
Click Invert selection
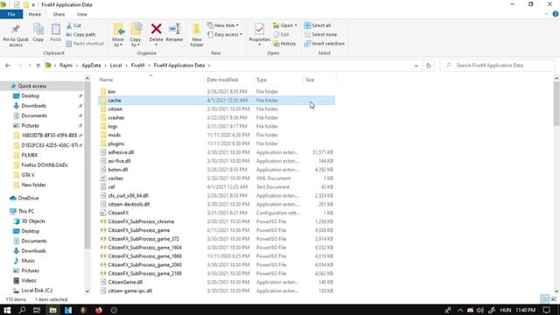pos(325,44)
